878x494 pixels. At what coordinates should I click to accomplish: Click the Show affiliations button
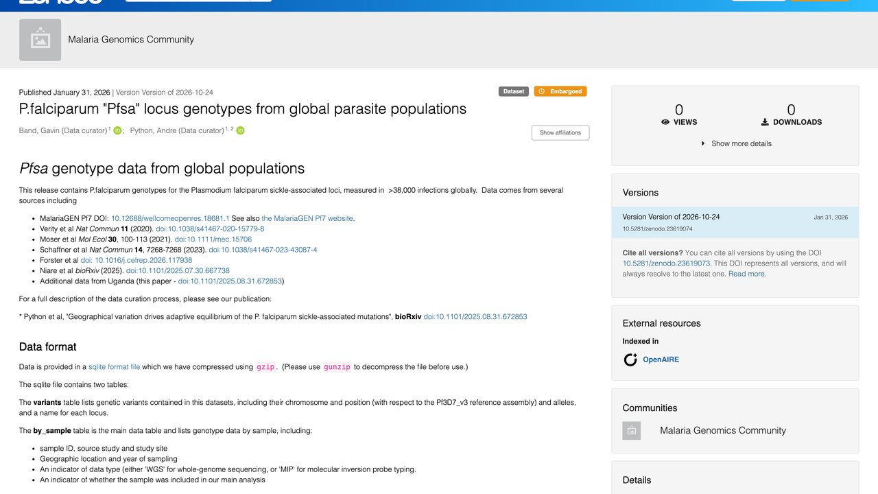point(560,132)
